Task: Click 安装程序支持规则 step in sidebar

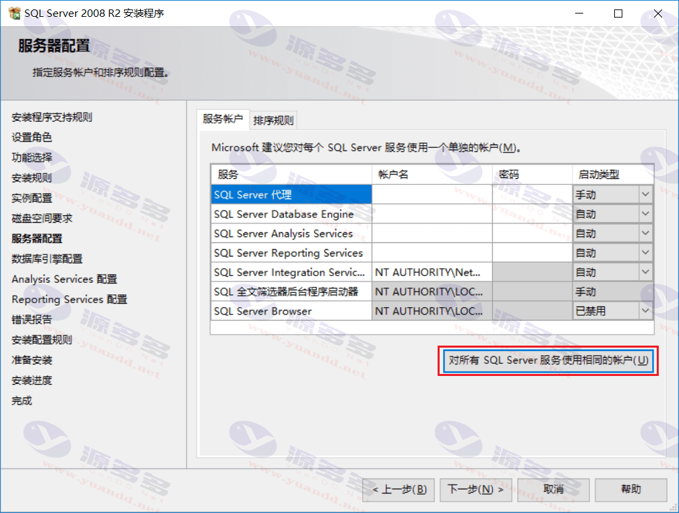Action: click(51, 117)
